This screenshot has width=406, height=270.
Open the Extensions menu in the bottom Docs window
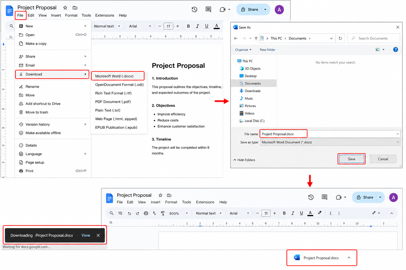click(x=205, y=202)
